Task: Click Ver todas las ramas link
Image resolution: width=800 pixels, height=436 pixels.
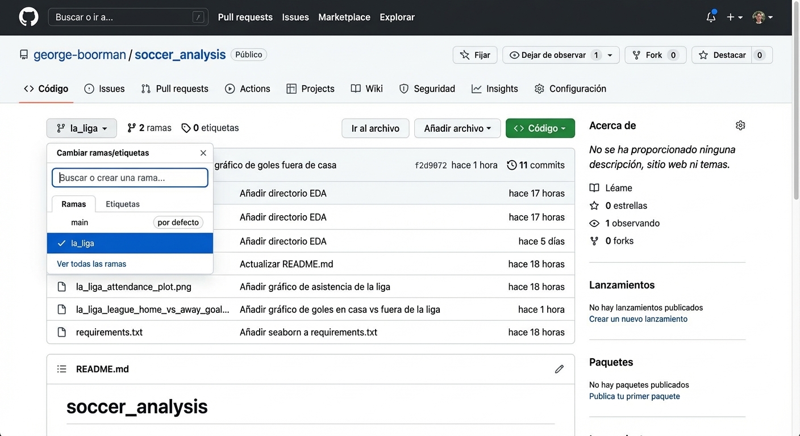Action: coord(91,264)
